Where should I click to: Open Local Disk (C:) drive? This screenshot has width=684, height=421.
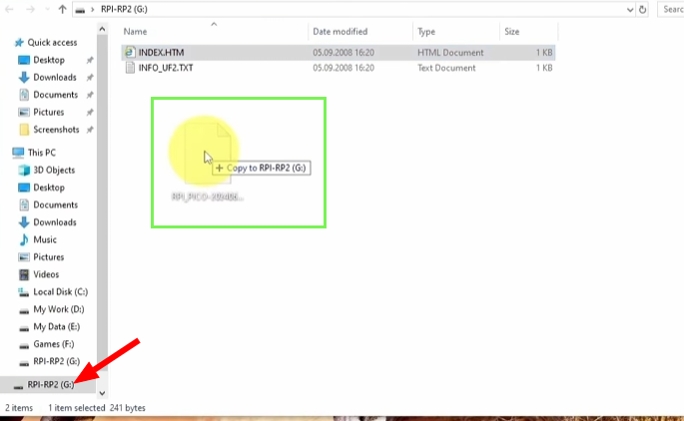pos(60,292)
